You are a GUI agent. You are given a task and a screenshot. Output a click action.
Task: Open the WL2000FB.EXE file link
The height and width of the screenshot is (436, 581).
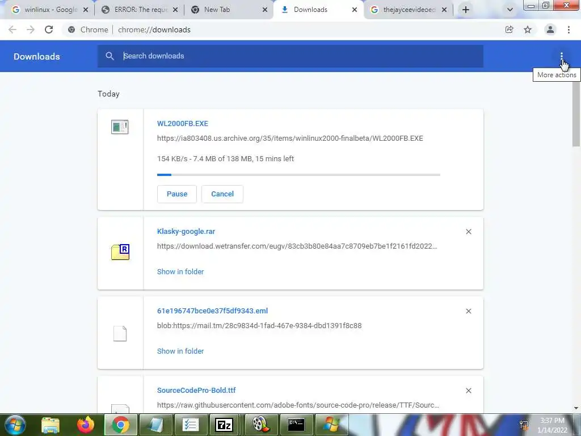183,123
